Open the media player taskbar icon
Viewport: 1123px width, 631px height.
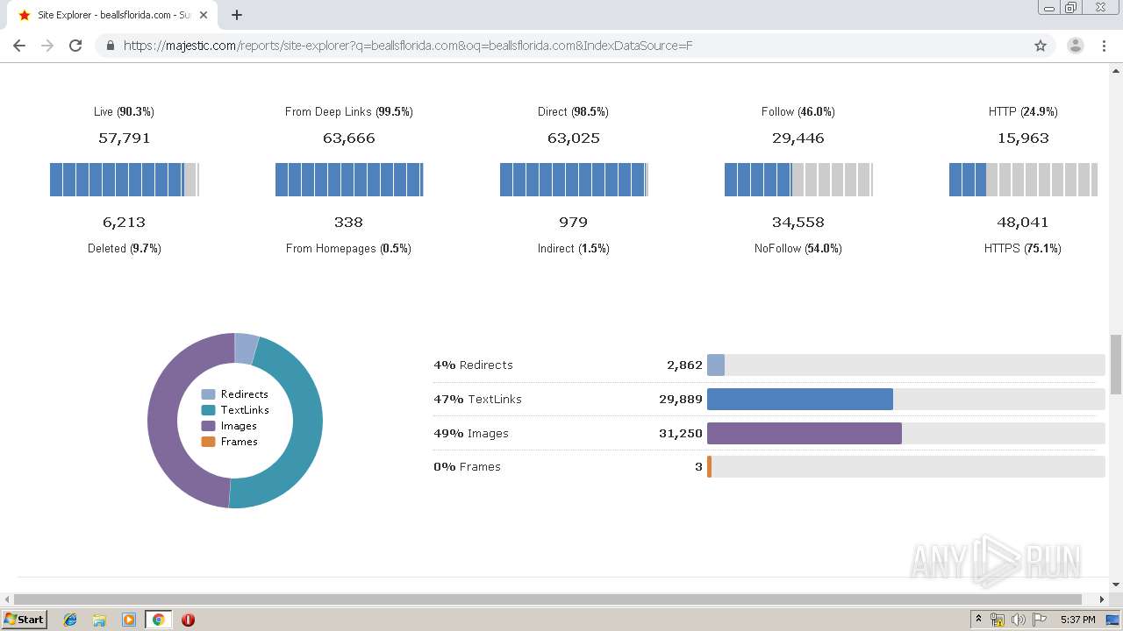129,620
